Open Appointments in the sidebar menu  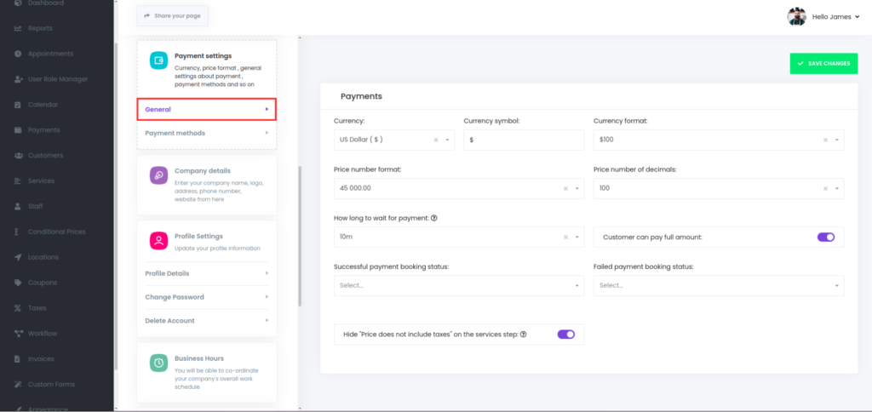point(51,54)
